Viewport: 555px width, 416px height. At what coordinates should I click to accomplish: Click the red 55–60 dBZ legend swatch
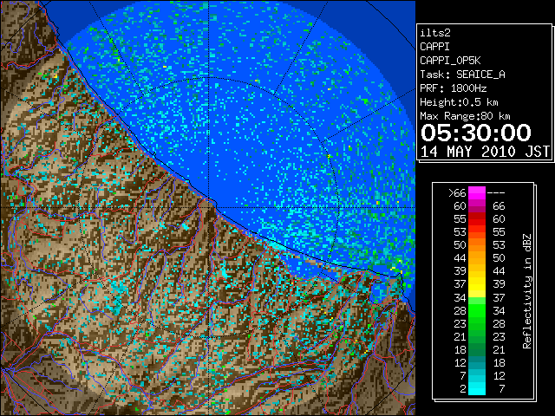tap(477, 219)
